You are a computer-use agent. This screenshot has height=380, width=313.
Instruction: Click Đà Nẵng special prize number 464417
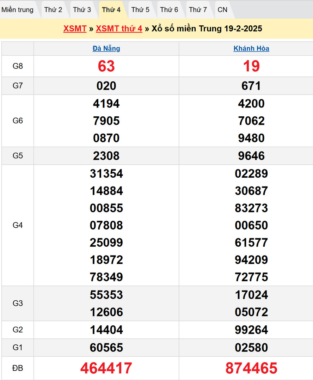pyautogui.click(x=106, y=368)
